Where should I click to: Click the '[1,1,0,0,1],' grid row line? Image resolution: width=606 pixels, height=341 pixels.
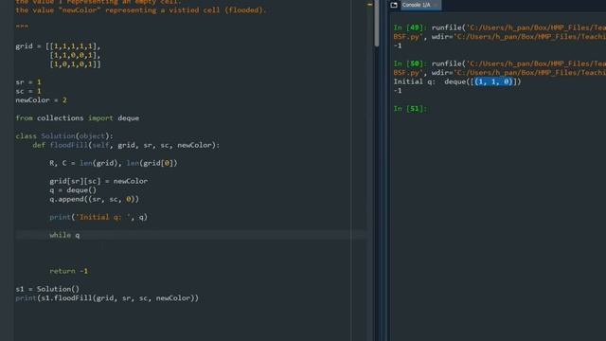75,55
